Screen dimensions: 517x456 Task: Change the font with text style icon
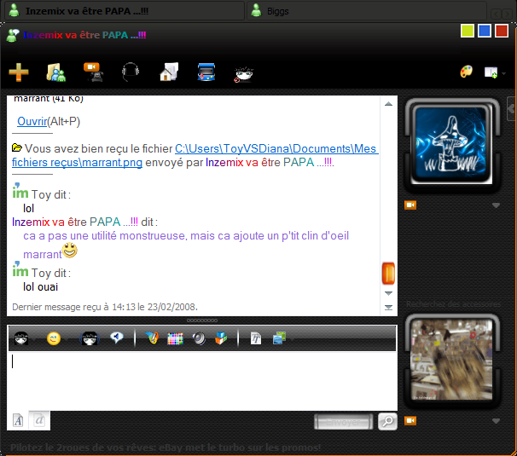(255, 338)
